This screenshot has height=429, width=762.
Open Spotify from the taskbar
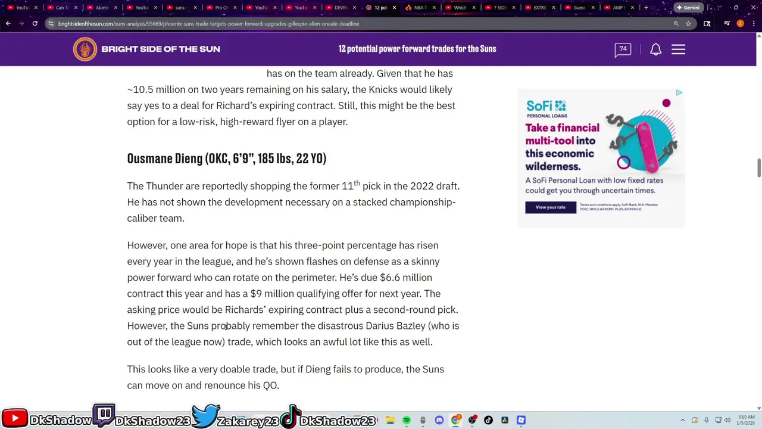407,420
